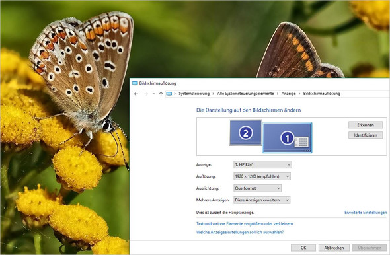Screen dimensions: 390x255
Task: Select monitor 2 thumbnail
Action: point(246,133)
